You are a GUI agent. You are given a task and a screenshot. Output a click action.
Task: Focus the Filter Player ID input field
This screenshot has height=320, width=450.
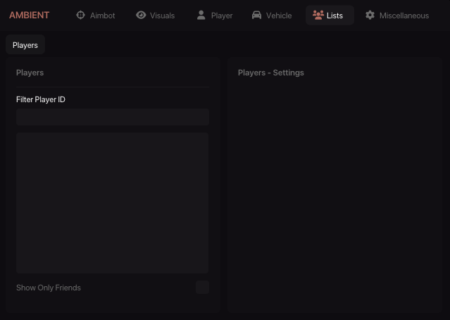[113, 117]
